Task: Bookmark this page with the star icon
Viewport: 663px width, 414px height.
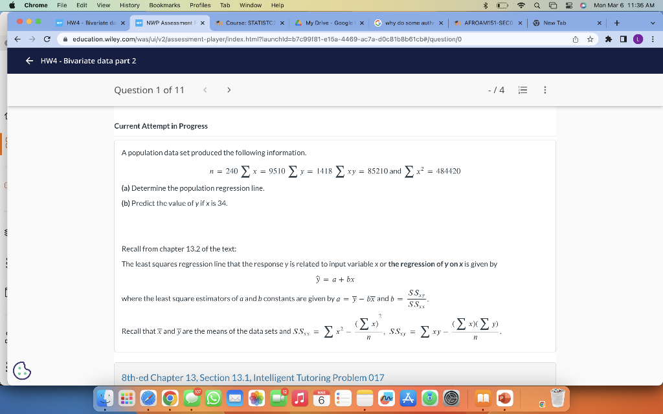Action: point(590,38)
